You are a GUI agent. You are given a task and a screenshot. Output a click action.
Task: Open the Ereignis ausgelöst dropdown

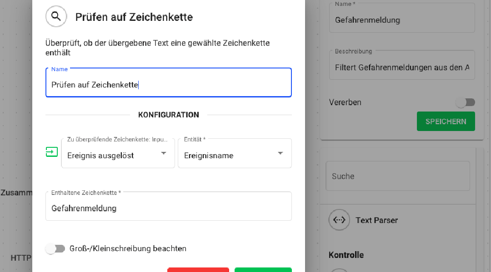tap(118, 155)
